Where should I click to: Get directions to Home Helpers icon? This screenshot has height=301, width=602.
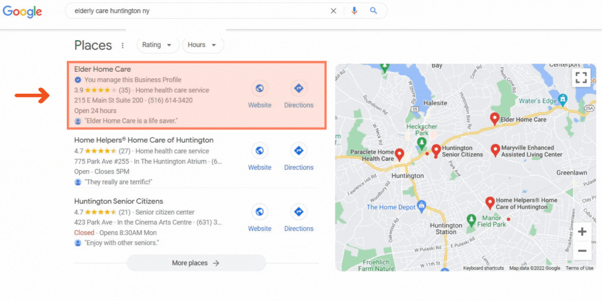pyautogui.click(x=298, y=150)
